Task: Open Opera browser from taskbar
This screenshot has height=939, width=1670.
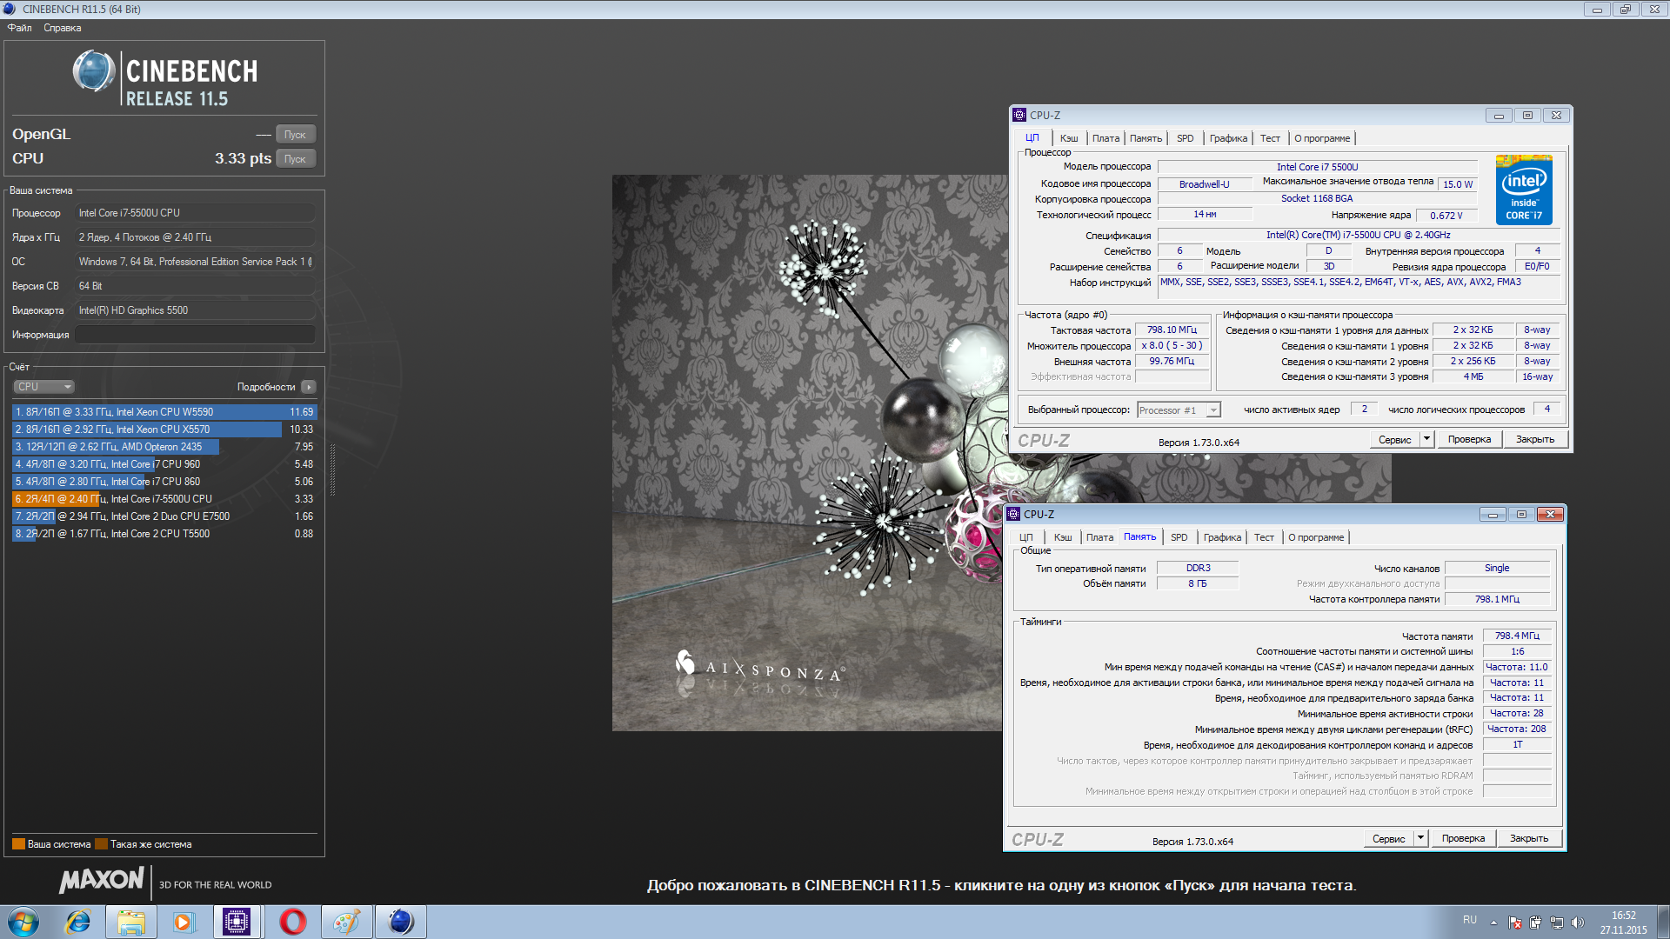Action: [x=292, y=922]
